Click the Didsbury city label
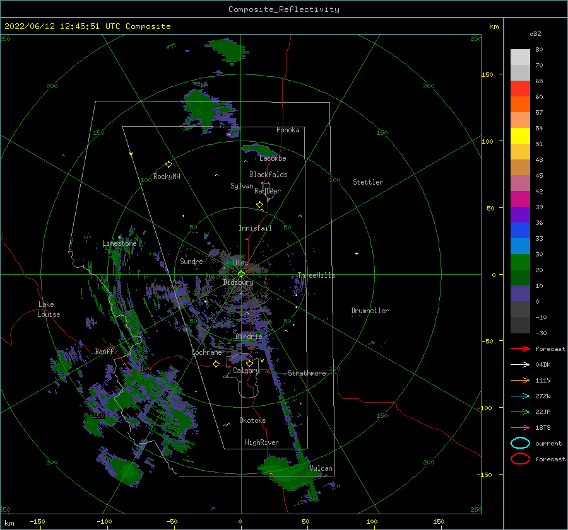This screenshot has width=568, height=530. coord(238,282)
